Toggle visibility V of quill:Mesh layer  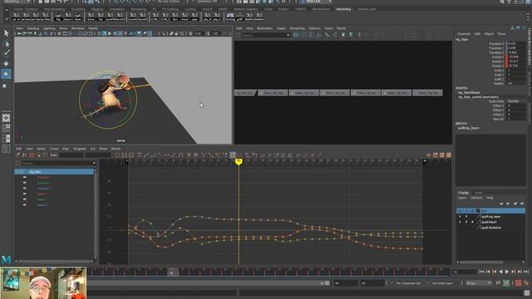[x=460, y=222]
